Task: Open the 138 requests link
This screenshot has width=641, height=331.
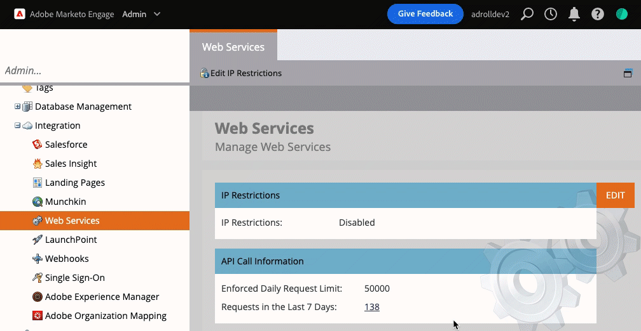Action: [x=372, y=307]
